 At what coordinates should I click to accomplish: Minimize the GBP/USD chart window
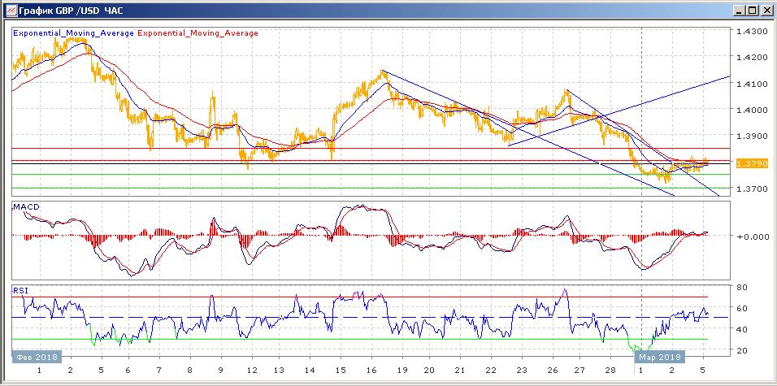[x=740, y=10]
